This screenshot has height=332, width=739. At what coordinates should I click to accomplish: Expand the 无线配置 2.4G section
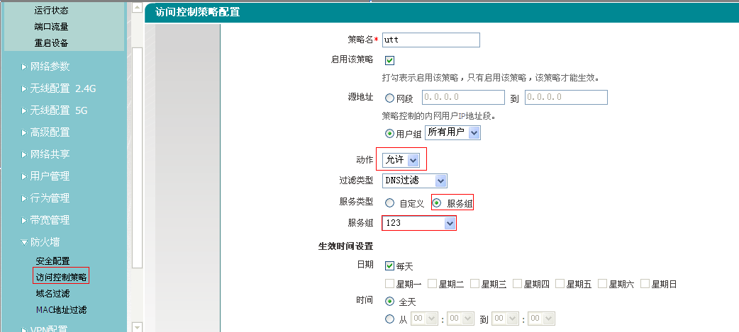pyautogui.click(x=62, y=88)
